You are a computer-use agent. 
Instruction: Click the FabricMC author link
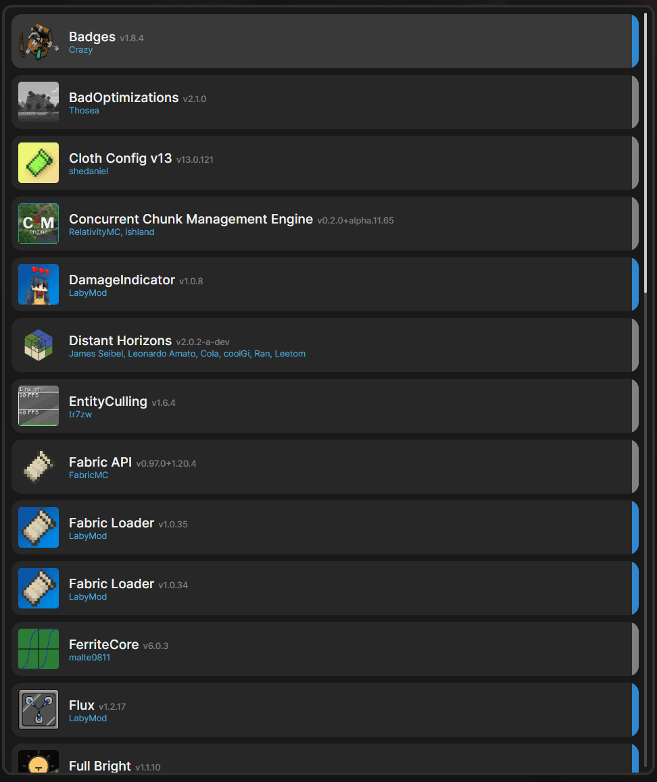click(x=89, y=475)
